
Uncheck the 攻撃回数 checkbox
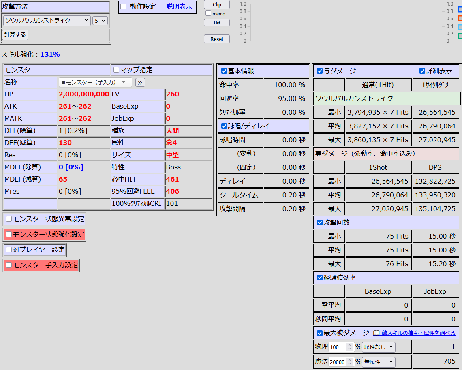coord(320,222)
